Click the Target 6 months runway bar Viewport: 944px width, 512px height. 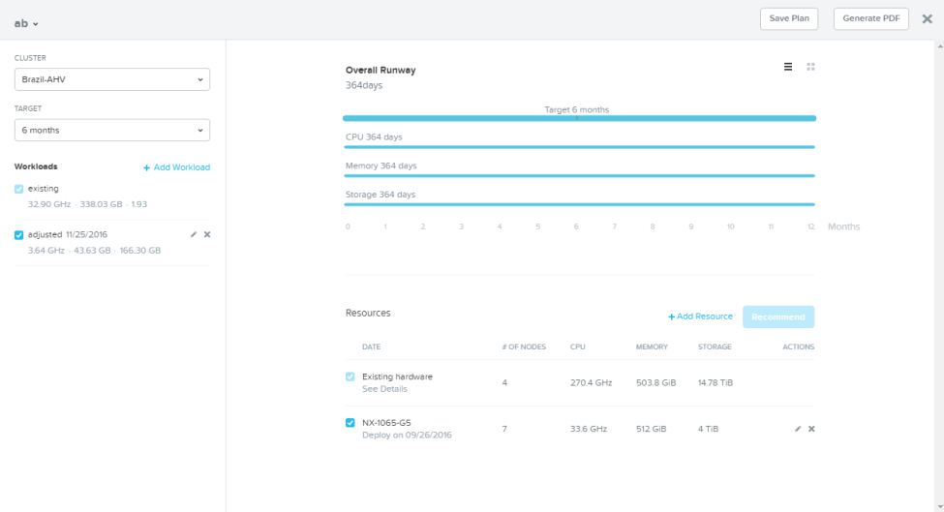pyautogui.click(x=579, y=118)
